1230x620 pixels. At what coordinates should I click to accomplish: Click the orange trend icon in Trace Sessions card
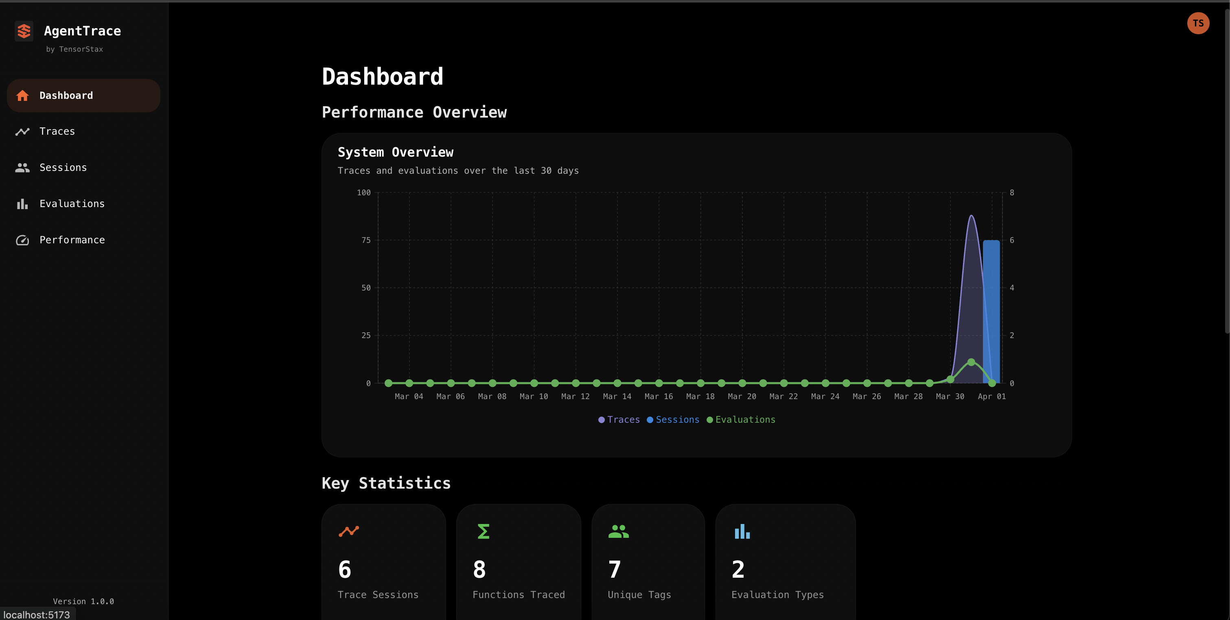click(x=348, y=531)
